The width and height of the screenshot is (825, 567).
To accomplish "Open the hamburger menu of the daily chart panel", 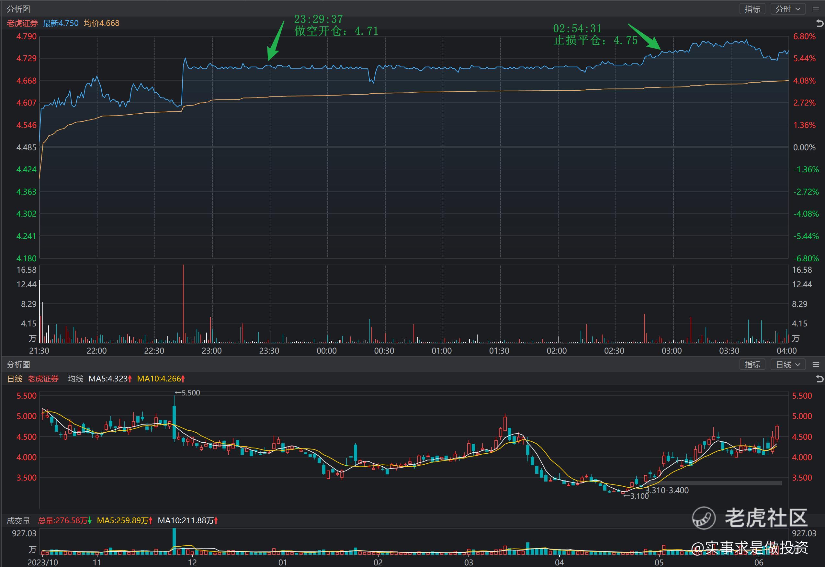I will pyautogui.click(x=816, y=365).
